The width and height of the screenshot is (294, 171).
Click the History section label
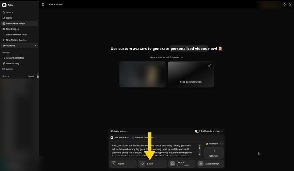click(x=6, y=76)
